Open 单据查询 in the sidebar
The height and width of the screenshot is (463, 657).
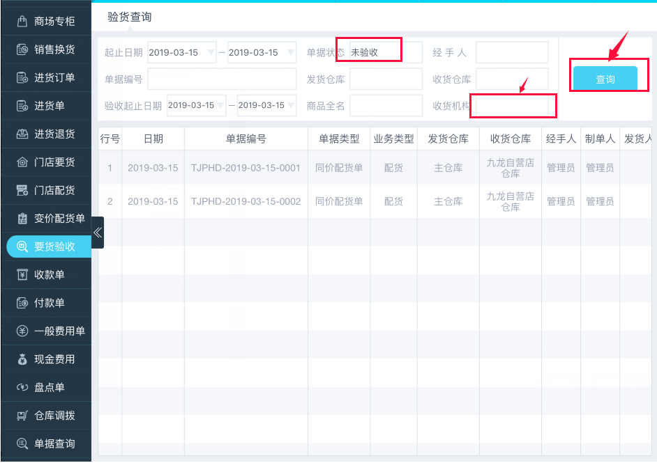tap(46, 444)
